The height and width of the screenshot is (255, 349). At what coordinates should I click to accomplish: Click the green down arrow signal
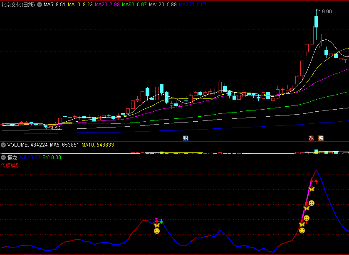pos(161,221)
